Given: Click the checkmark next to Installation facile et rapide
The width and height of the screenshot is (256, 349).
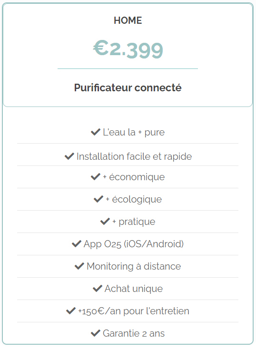Looking at the screenshot, I should pyautogui.click(x=69, y=156).
